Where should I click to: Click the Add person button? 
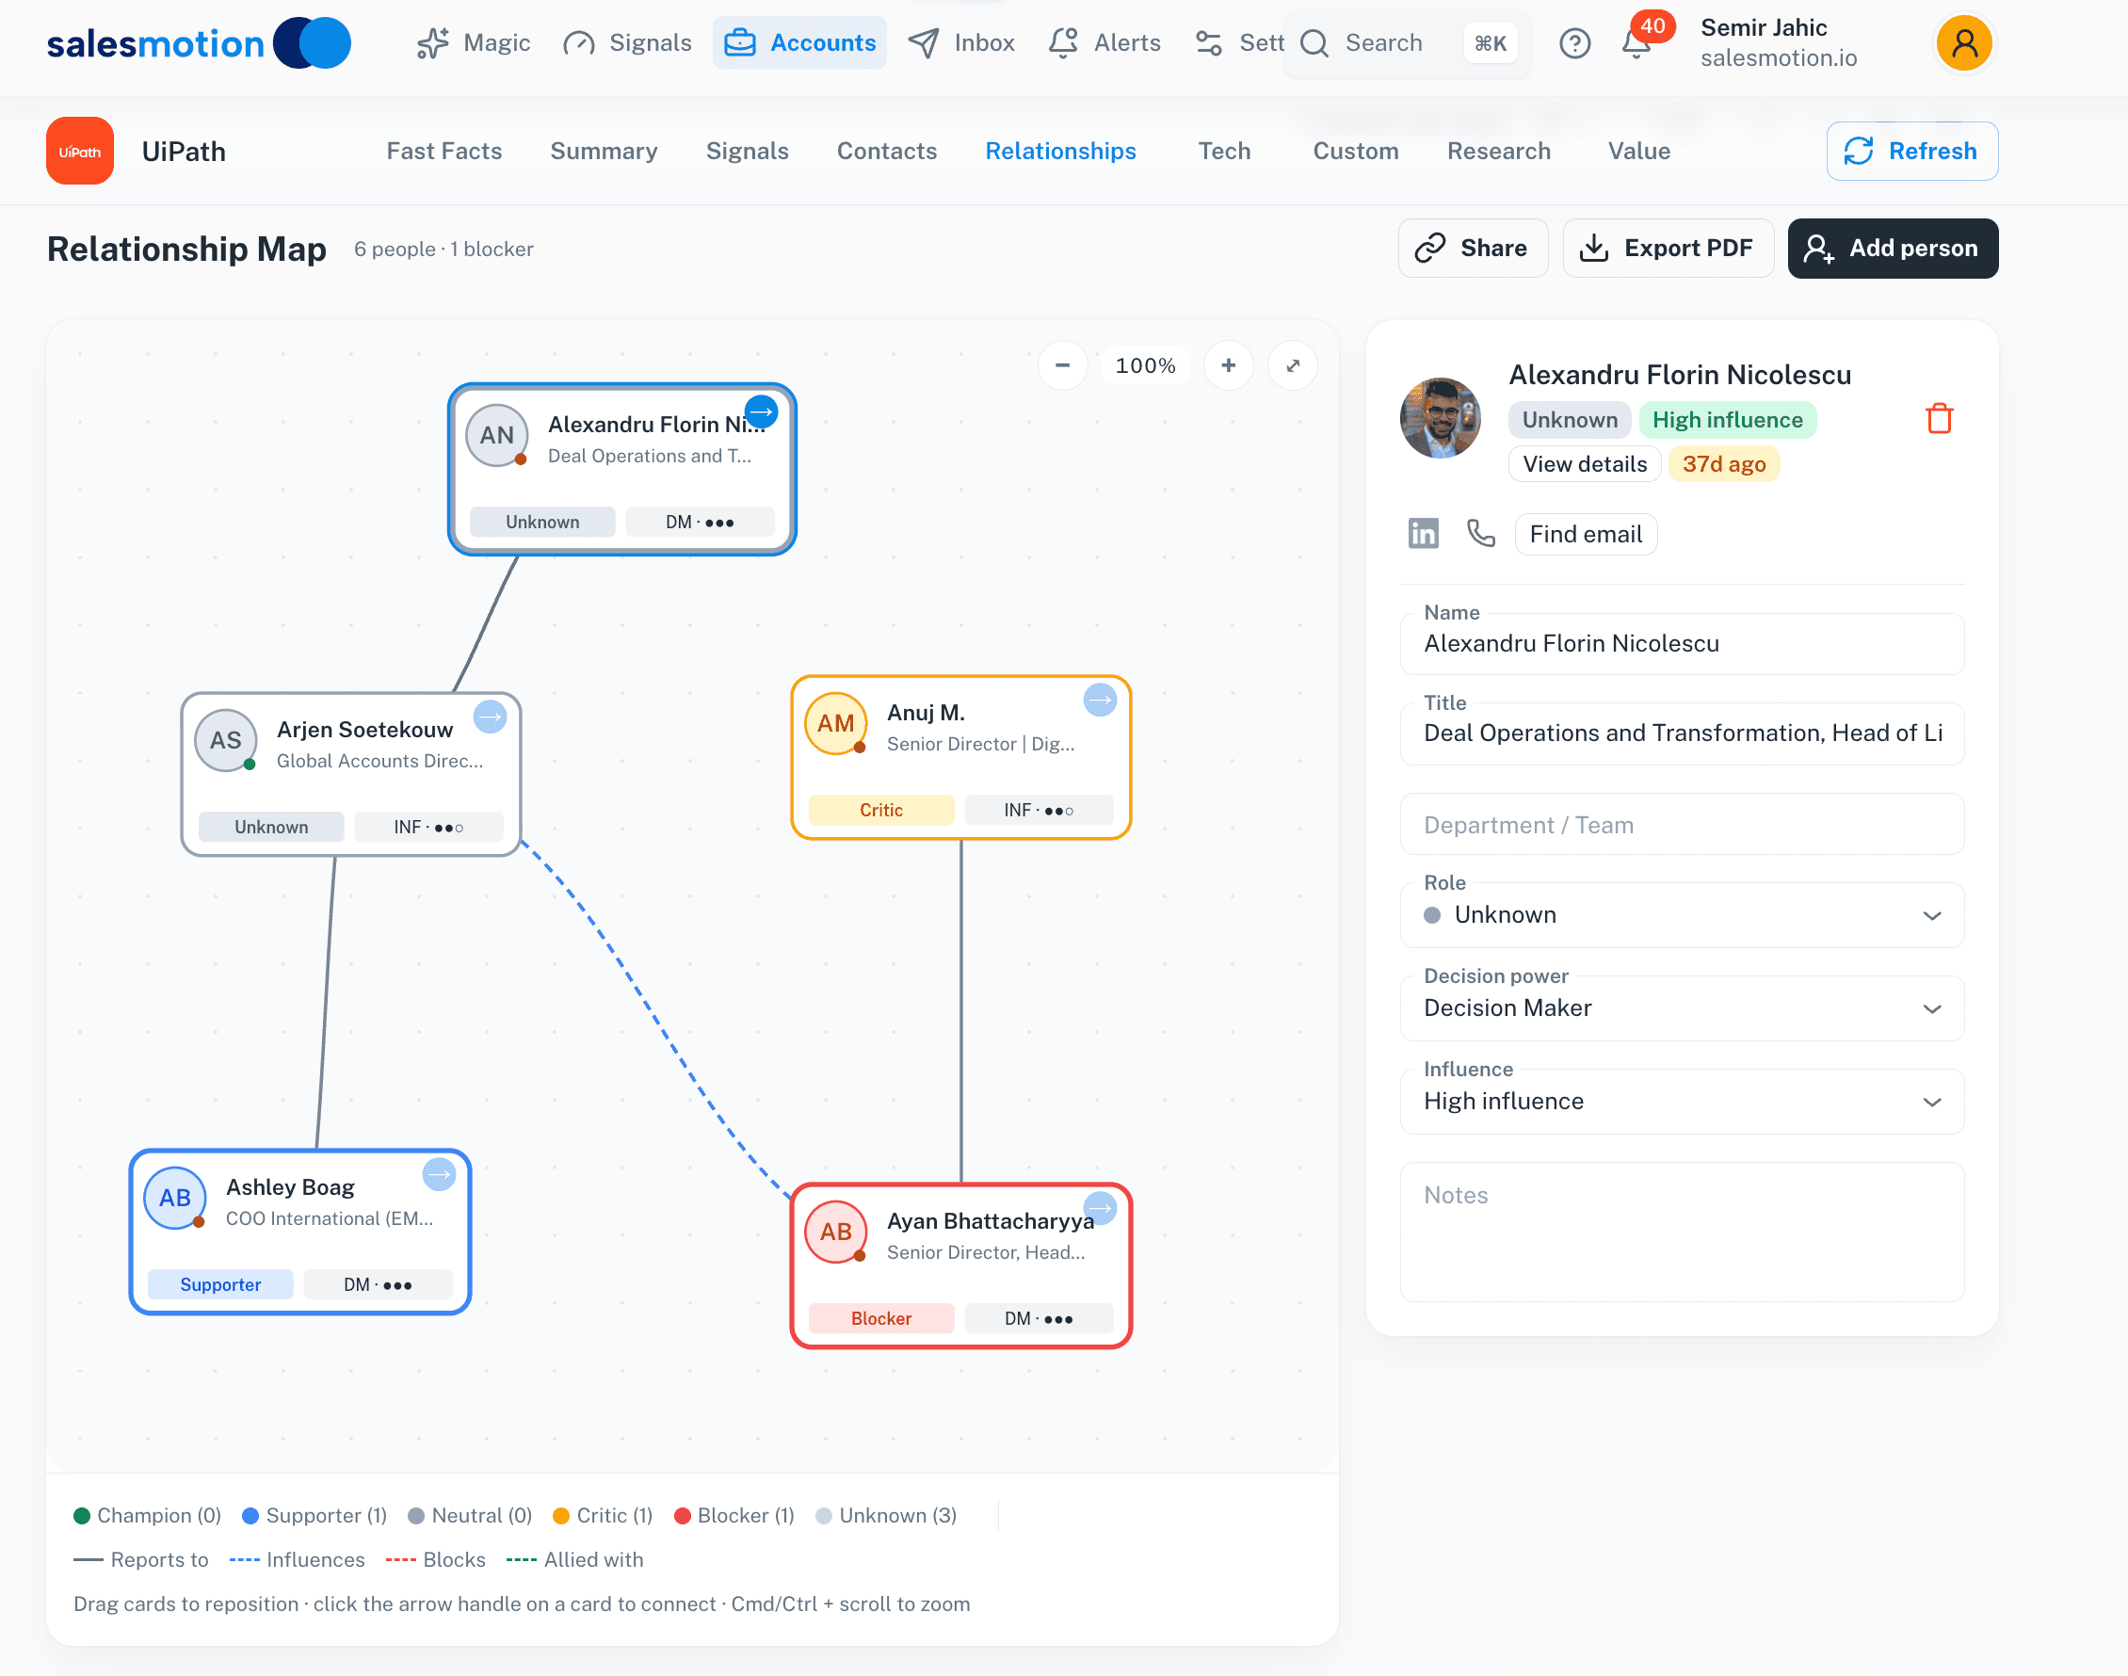click(1893, 249)
